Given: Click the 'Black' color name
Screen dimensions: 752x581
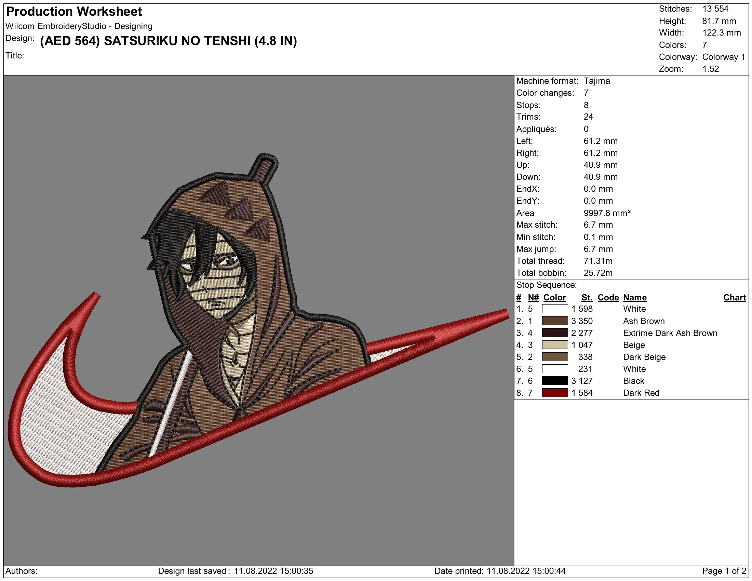Looking at the screenshot, I should 633,381.
